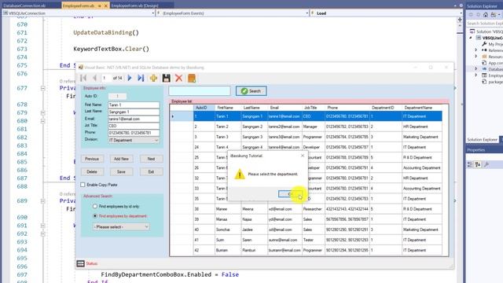The height and width of the screenshot is (283, 503).
Task: Expand the EmployeeForm node in Solution Explorer
Action: click(476, 75)
